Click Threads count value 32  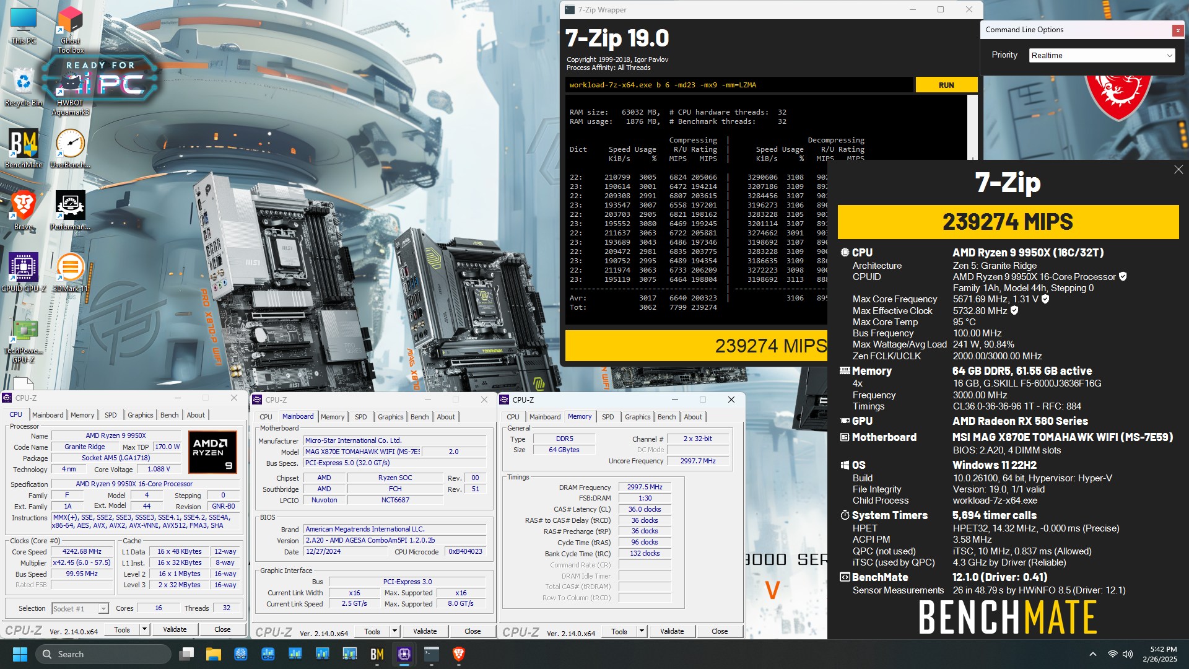click(227, 608)
